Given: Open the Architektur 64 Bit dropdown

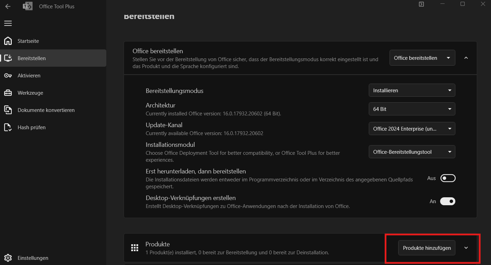Looking at the screenshot, I should tap(412, 109).
